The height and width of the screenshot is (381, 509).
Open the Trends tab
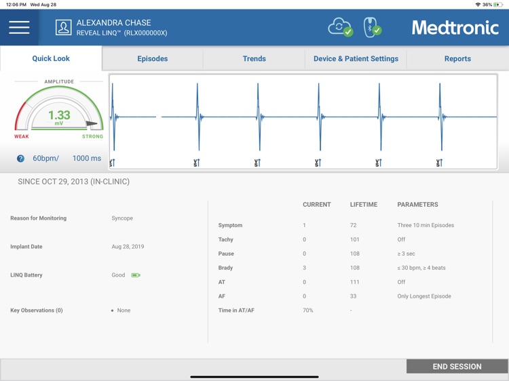(254, 59)
